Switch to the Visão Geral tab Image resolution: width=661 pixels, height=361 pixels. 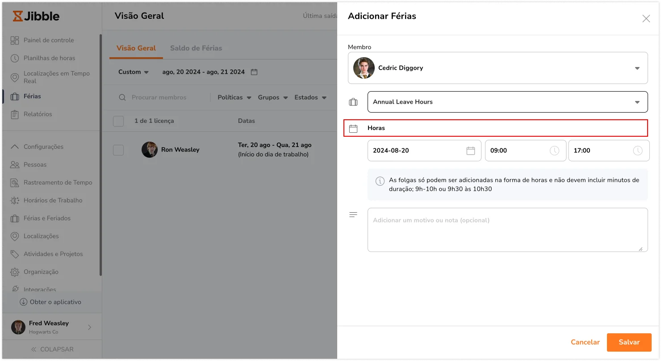pyautogui.click(x=136, y=48)
